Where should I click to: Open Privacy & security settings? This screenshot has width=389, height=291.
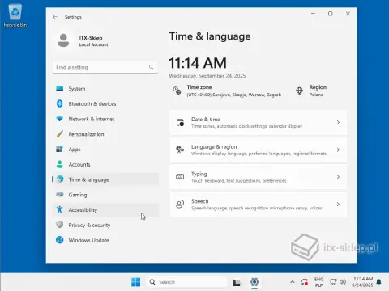[x=105, y=225]
